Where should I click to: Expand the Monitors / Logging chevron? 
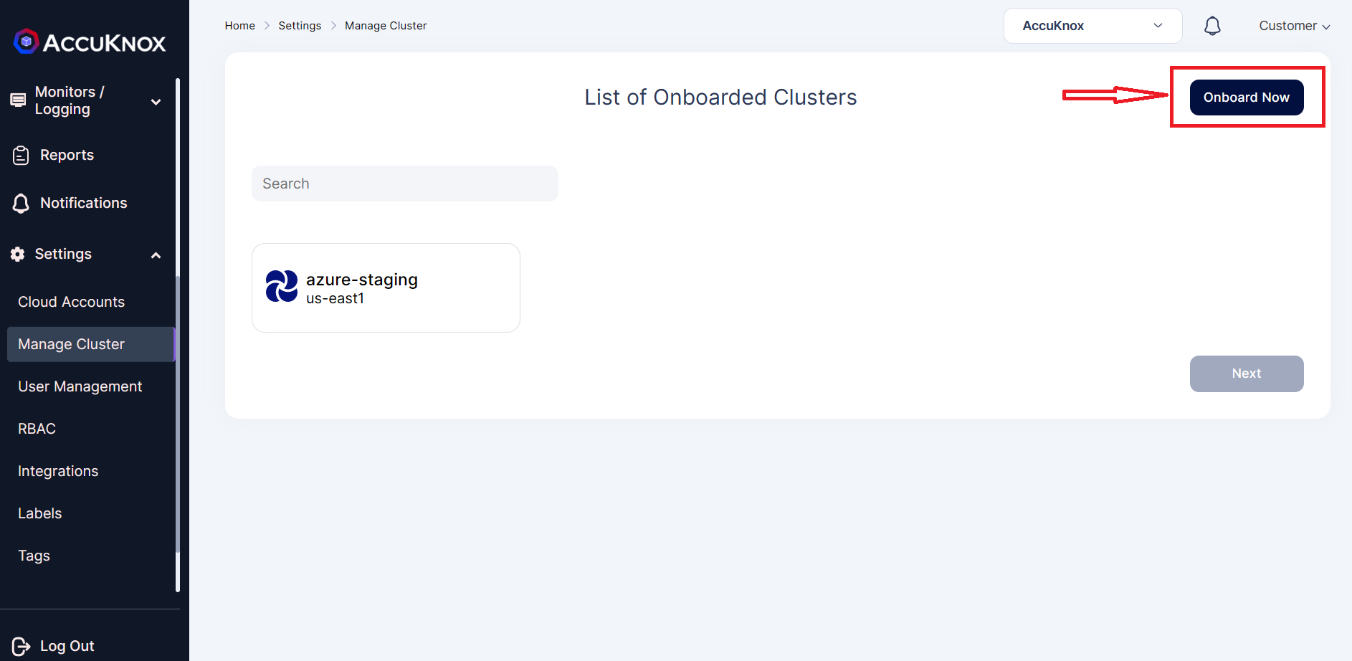pos(156,102)
